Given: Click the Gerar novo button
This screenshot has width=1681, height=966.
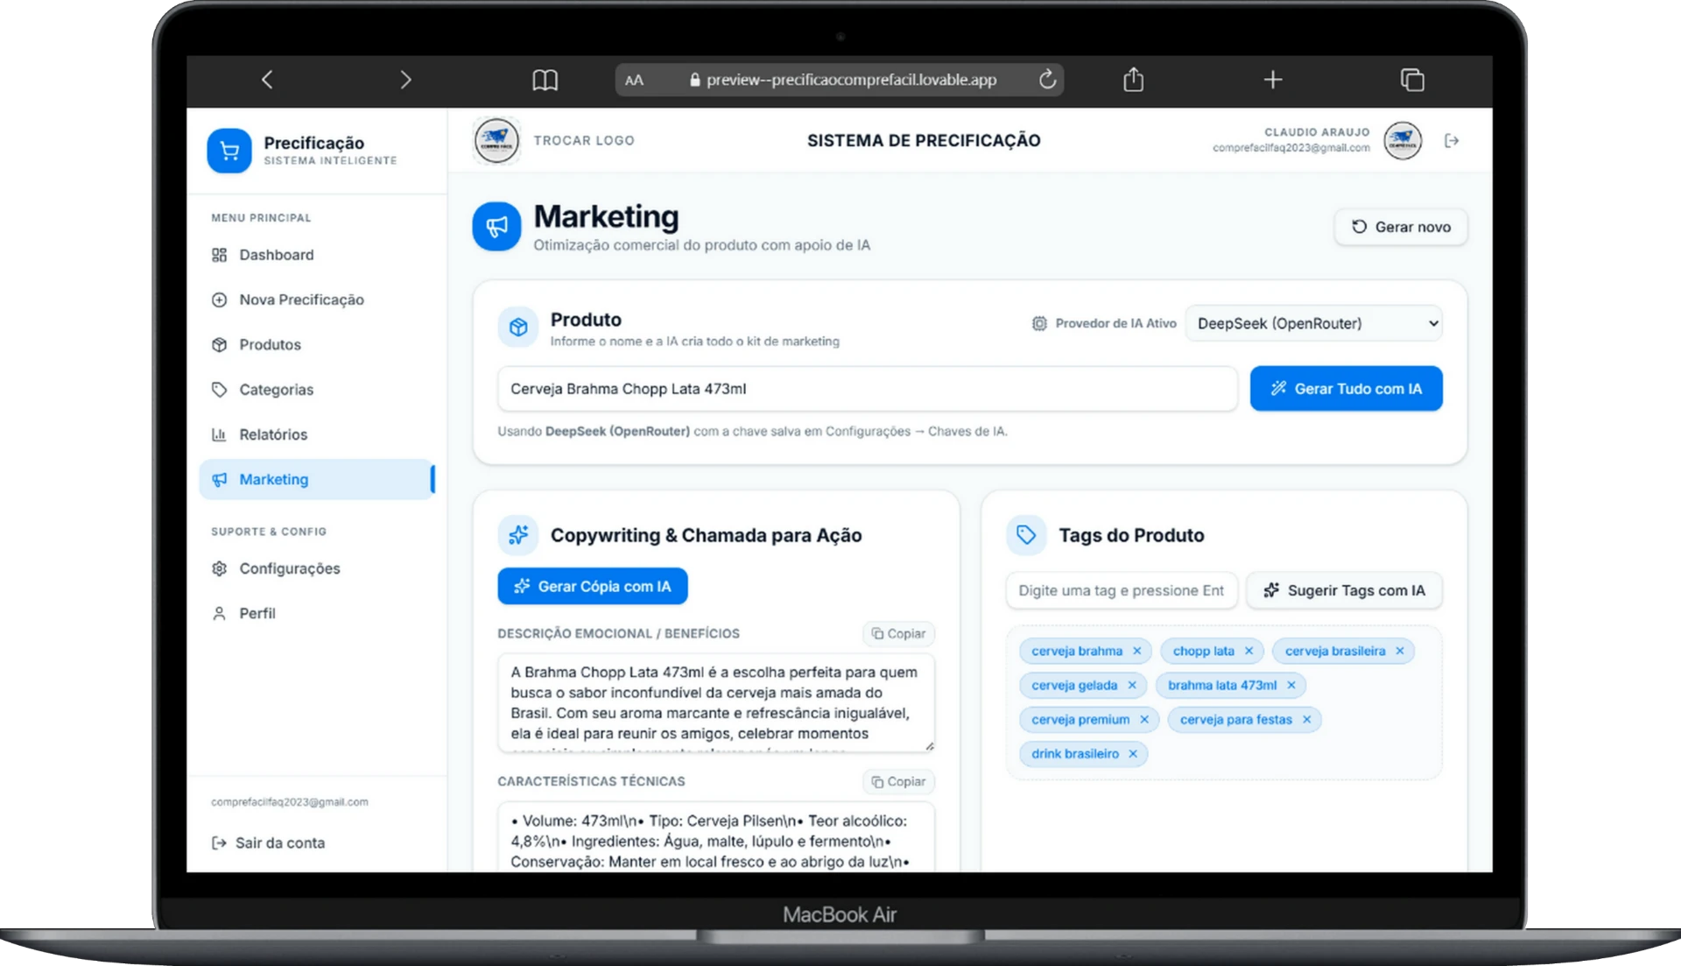Looking at the screenshot, I should click(1401, 227).
